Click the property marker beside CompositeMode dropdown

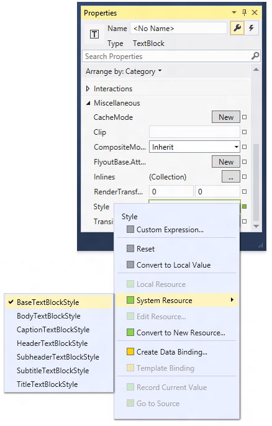(244, 147)
